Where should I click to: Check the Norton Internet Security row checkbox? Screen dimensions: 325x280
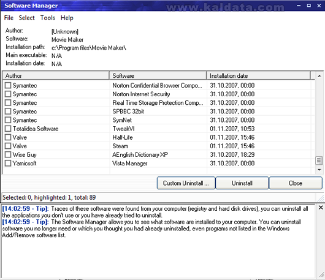click(8, 94)
